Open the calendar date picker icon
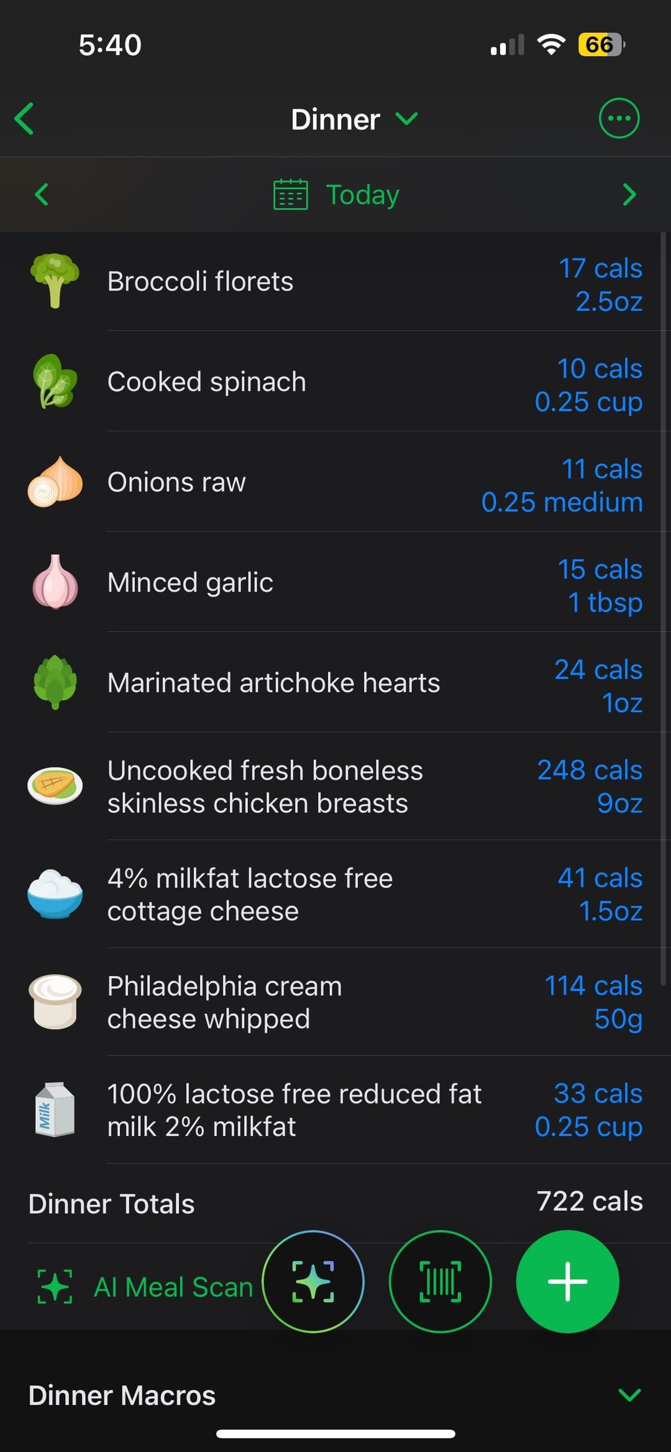 pyautogui.click(x=291, y=194)
